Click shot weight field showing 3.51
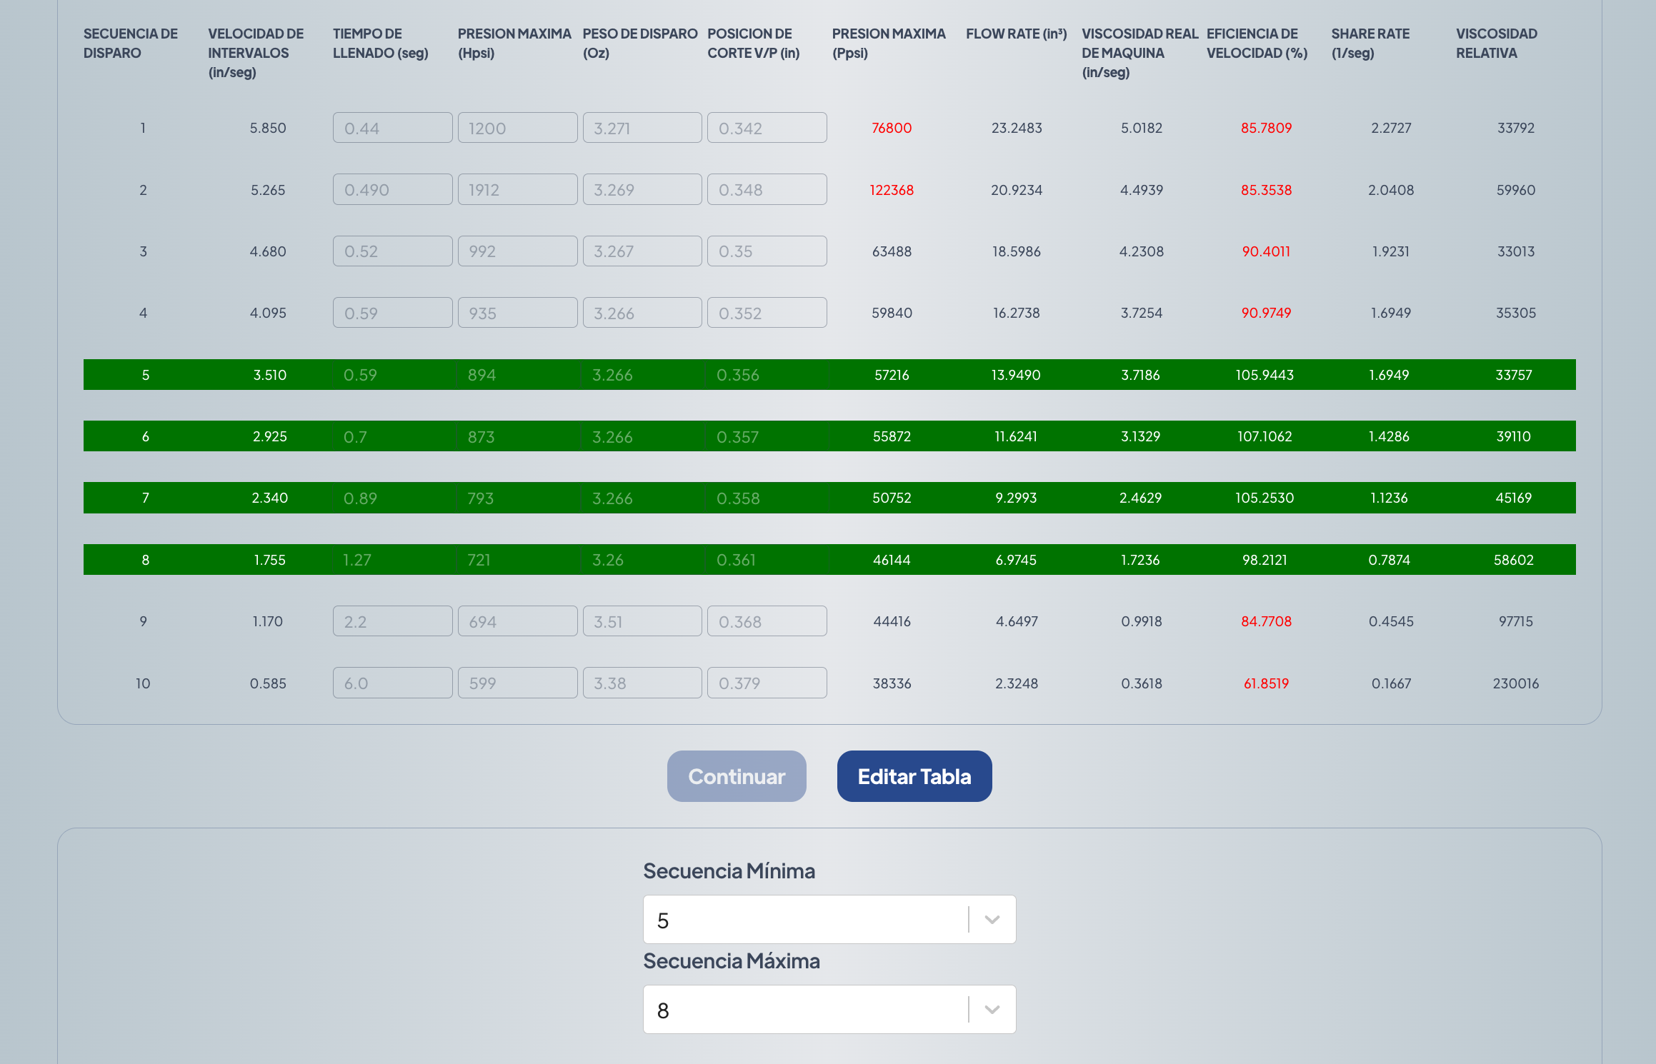 click(642, 621)
